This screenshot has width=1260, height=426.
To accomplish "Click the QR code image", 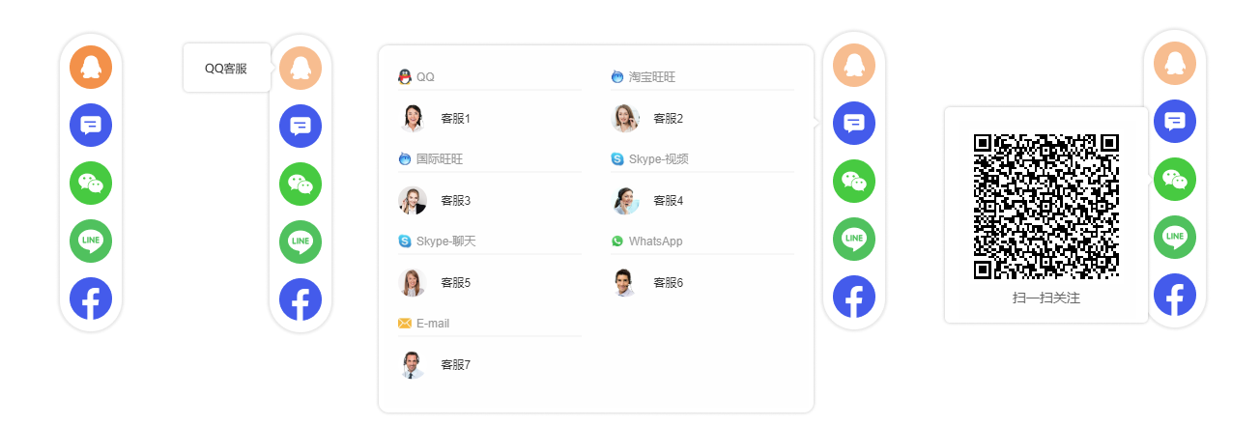I will (x=1046, y=207).
